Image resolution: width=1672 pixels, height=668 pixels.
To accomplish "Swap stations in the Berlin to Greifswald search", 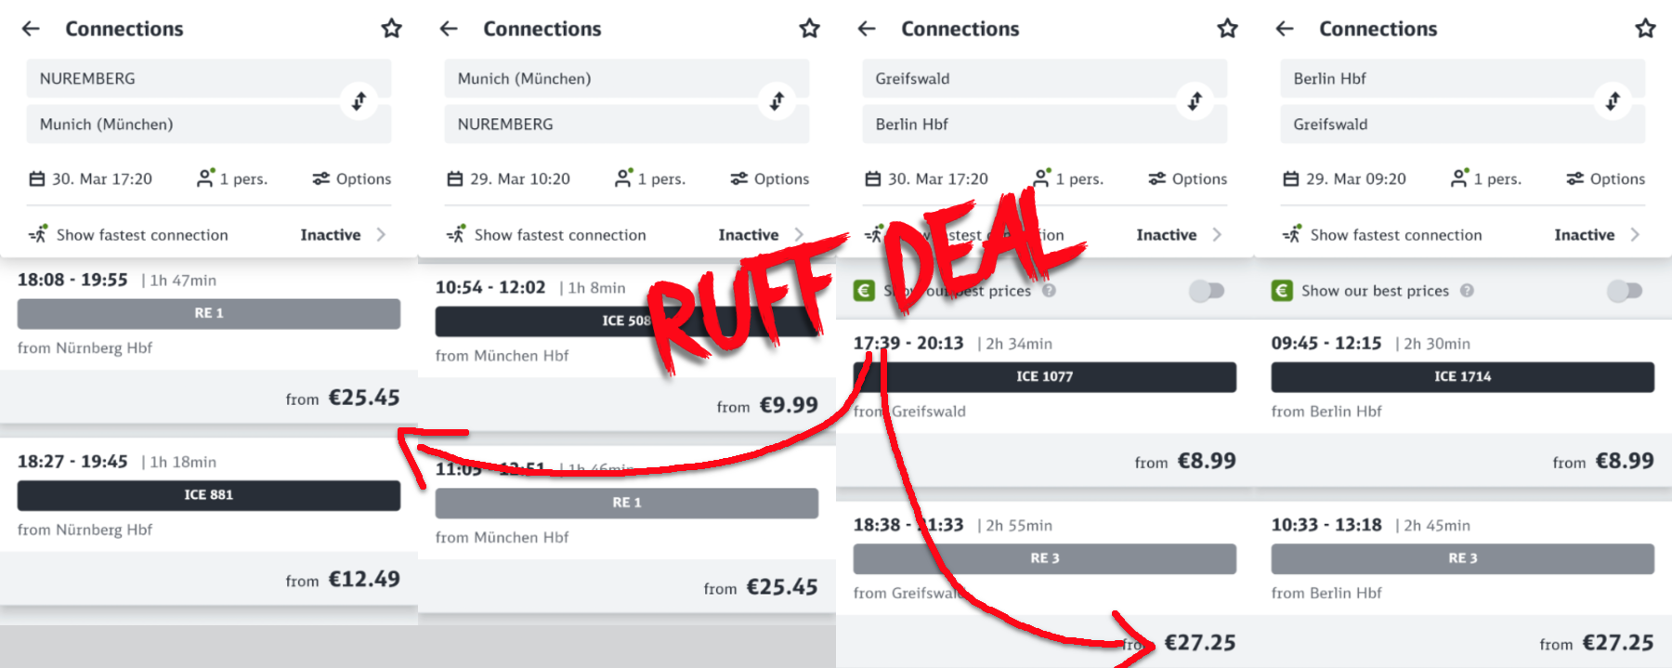I will point(1613,100).
